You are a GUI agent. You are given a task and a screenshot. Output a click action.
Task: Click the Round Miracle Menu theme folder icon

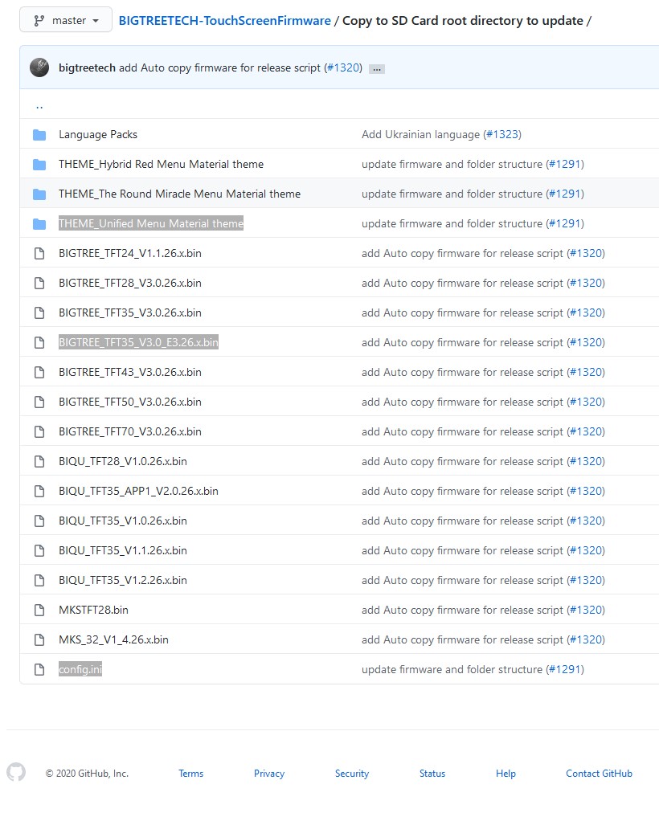pos(39,194)
